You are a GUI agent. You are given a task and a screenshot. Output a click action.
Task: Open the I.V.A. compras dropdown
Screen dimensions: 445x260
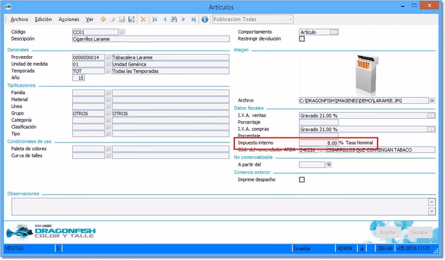pos(431,129)
